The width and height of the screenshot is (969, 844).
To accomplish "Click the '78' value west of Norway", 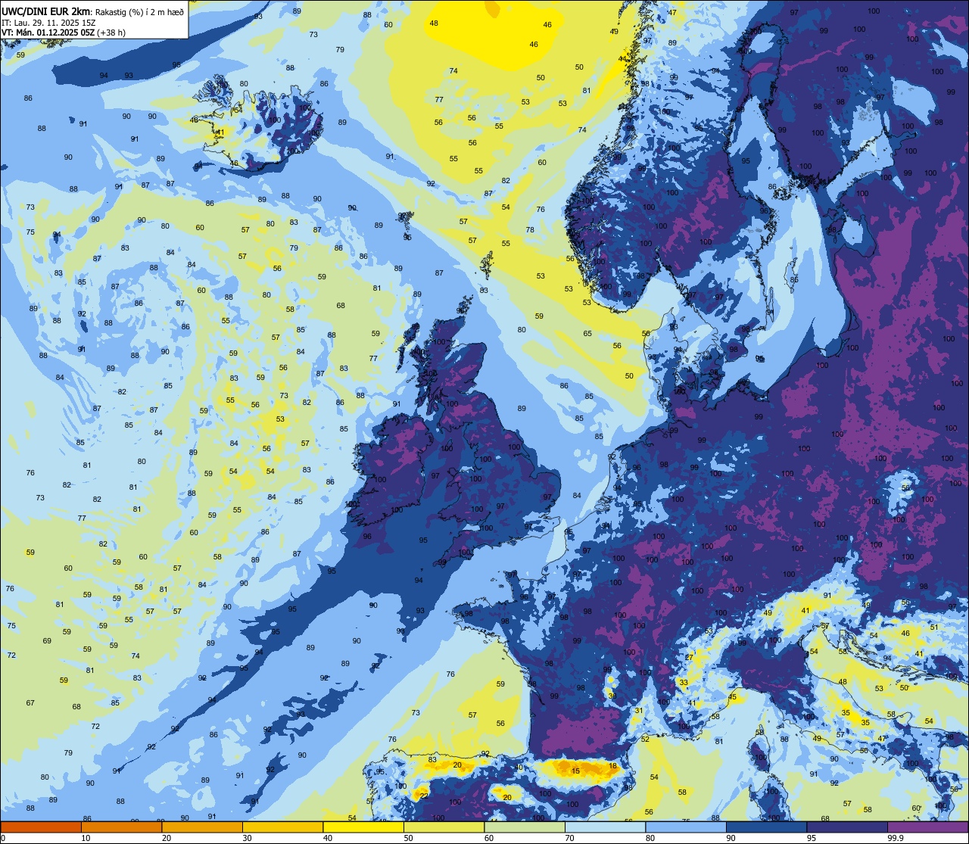I will pyautogui.click(x=530, y=230).
